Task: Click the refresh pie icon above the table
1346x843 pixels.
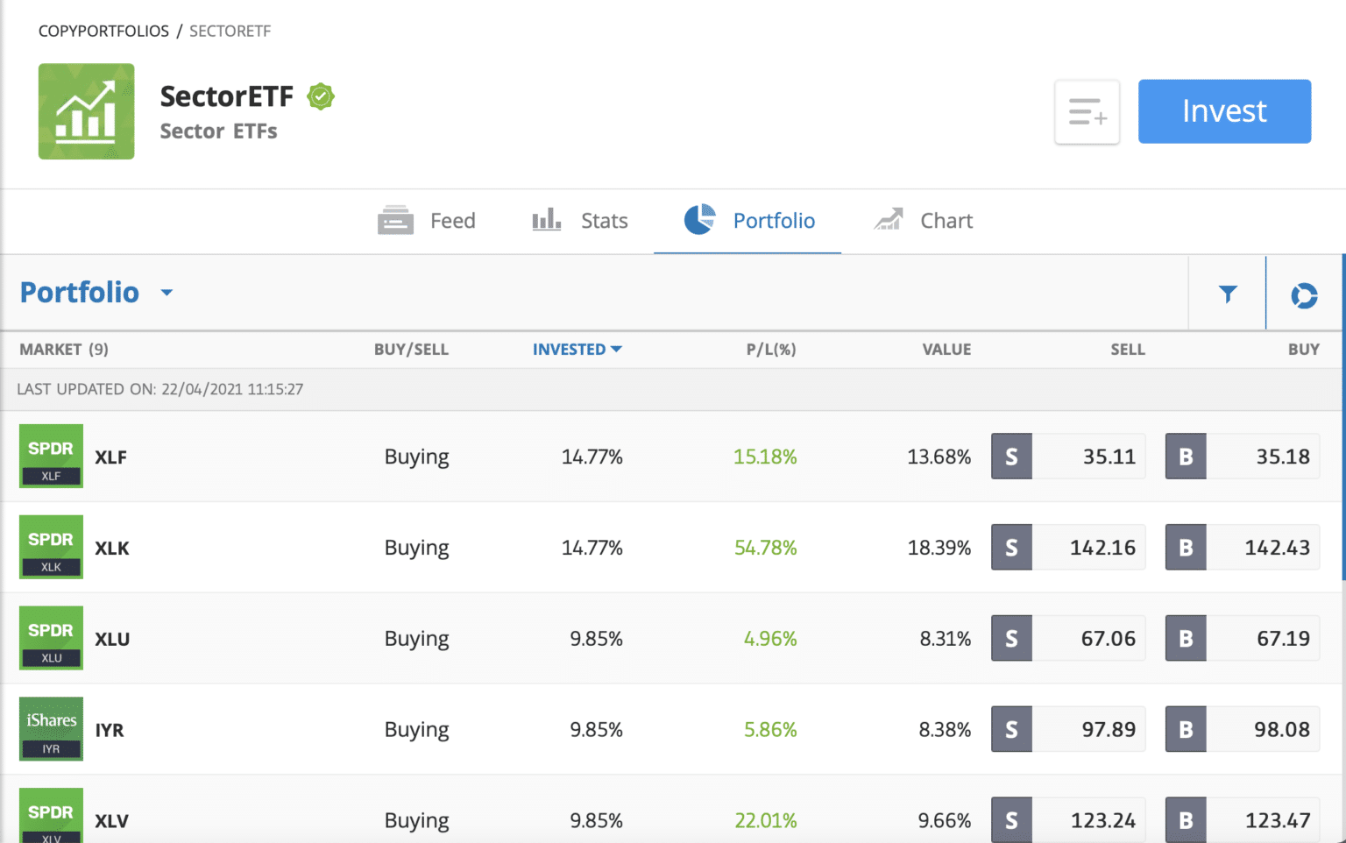Action: pyautogui.click(x=1304, y=295)
